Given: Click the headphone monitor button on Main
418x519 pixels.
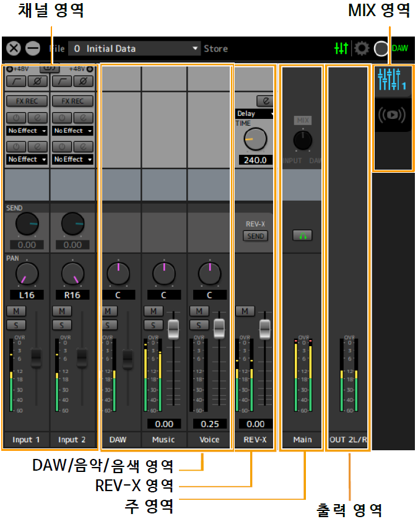Looking at the screenshot, I should (x=303, y=235).
